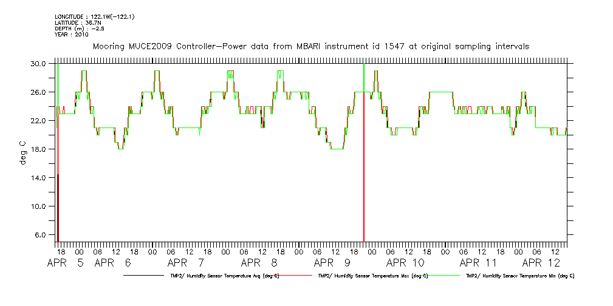Select the 30.0 y-axis tick label

[x=38, y=64]
